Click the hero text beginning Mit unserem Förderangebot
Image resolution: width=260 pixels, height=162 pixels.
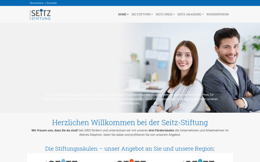(130, 99)
